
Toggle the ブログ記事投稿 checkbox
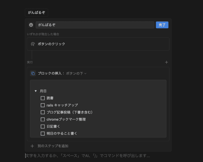coord(43,112)
